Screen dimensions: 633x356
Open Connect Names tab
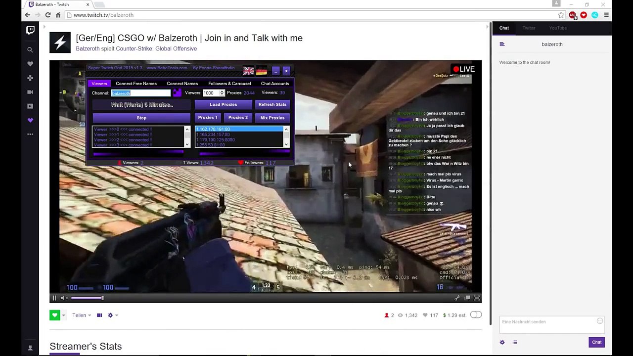(x=182, y=84)
